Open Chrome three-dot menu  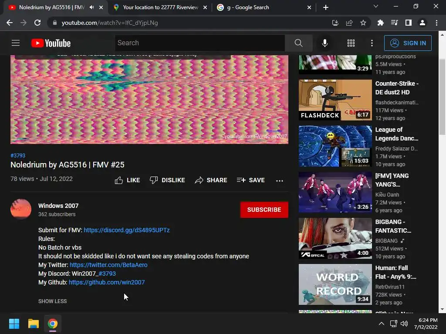click(x=436, y=23)
